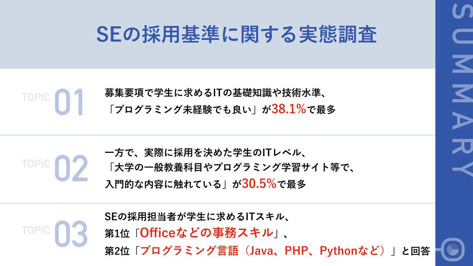
Task: Select the TOPIC label beside 03
Action: pos(35,230)
